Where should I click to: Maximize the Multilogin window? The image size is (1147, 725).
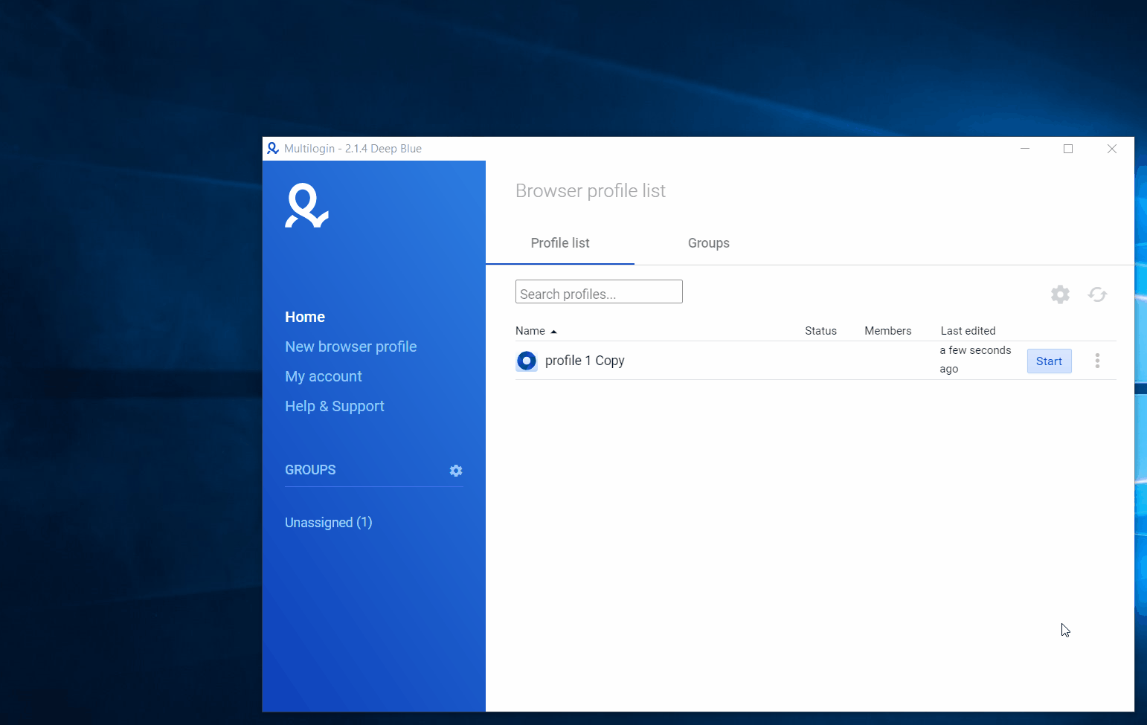click(x=1068, y=149)
